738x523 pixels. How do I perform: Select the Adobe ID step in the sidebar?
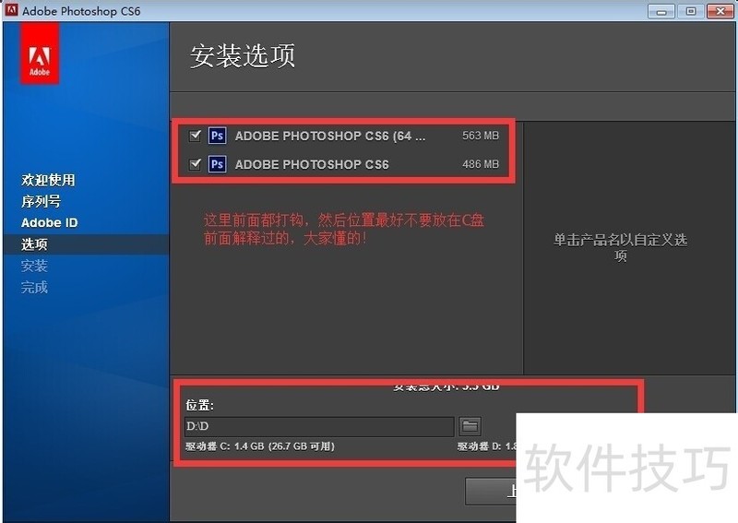[x=50, y=222]
